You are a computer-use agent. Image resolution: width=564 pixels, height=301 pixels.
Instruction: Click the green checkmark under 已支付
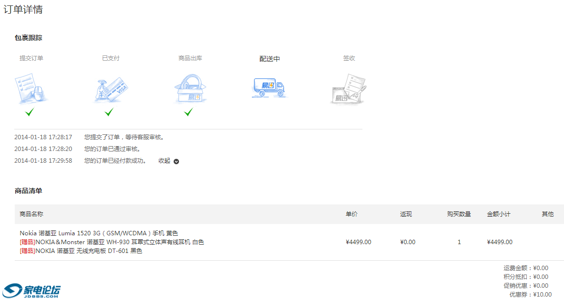click(109, 112)
